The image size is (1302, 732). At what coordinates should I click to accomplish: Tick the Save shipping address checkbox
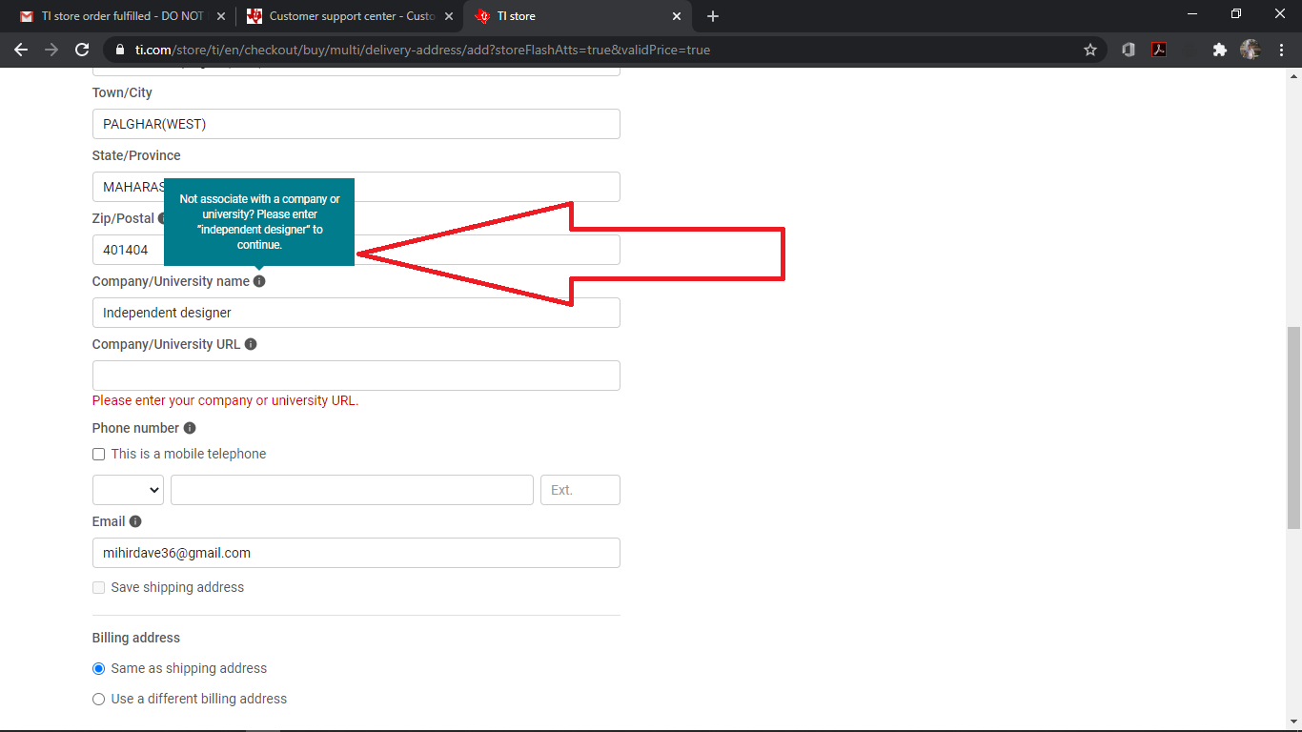98,588
